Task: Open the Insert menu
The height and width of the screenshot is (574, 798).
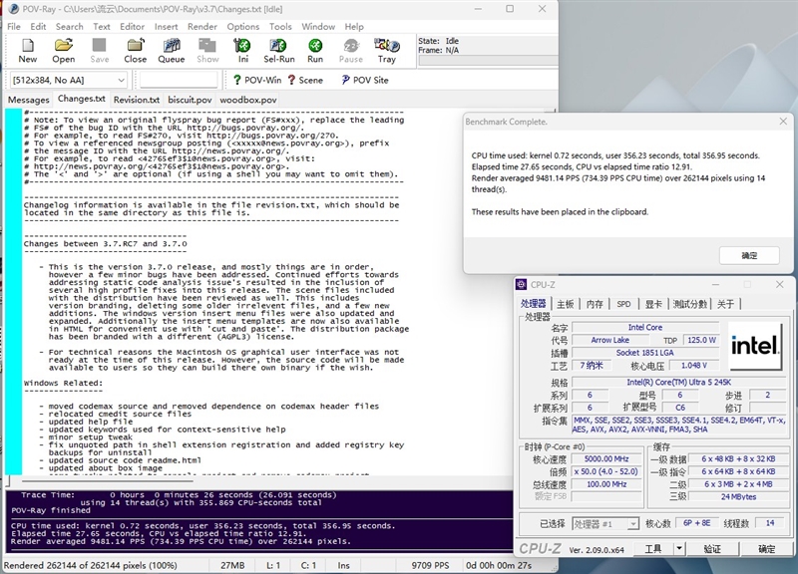Action: tap(166, 27)
